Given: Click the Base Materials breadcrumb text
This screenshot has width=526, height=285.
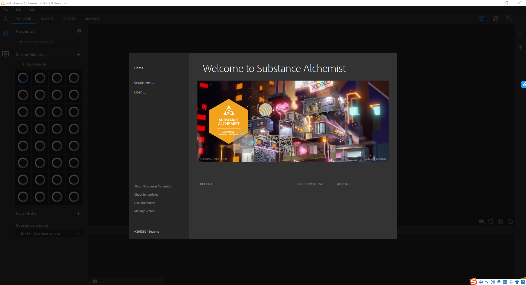Looking at the screenshot, I should pos(36,64).
